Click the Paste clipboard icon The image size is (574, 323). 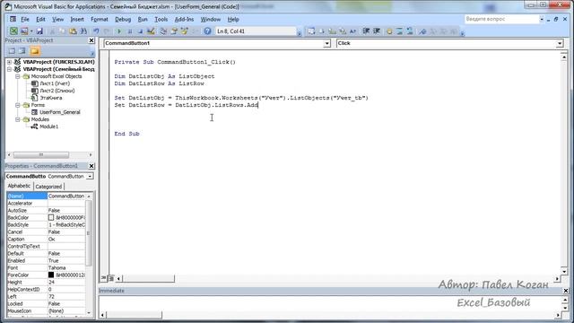click(73, 31)
